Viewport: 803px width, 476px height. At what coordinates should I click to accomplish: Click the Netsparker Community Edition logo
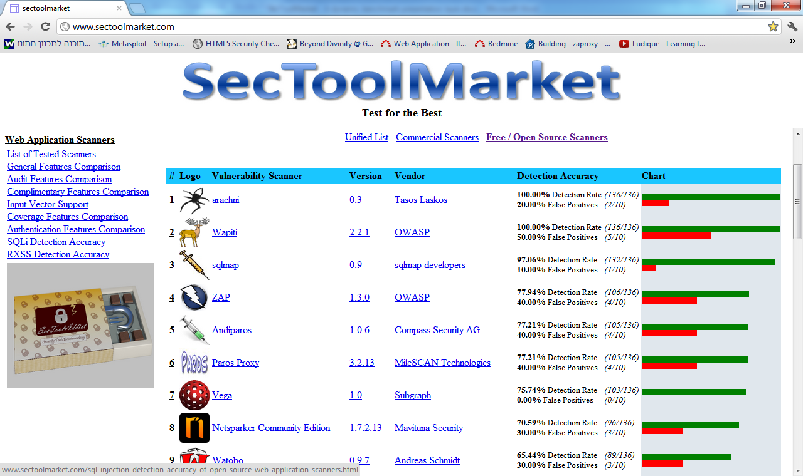[194, 427]
